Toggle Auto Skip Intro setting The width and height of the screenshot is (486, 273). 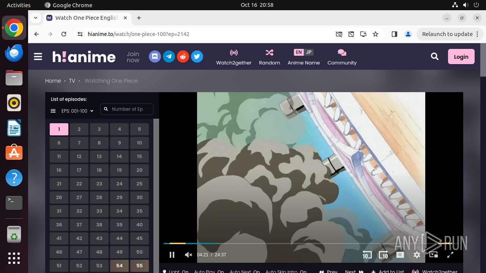286,271
